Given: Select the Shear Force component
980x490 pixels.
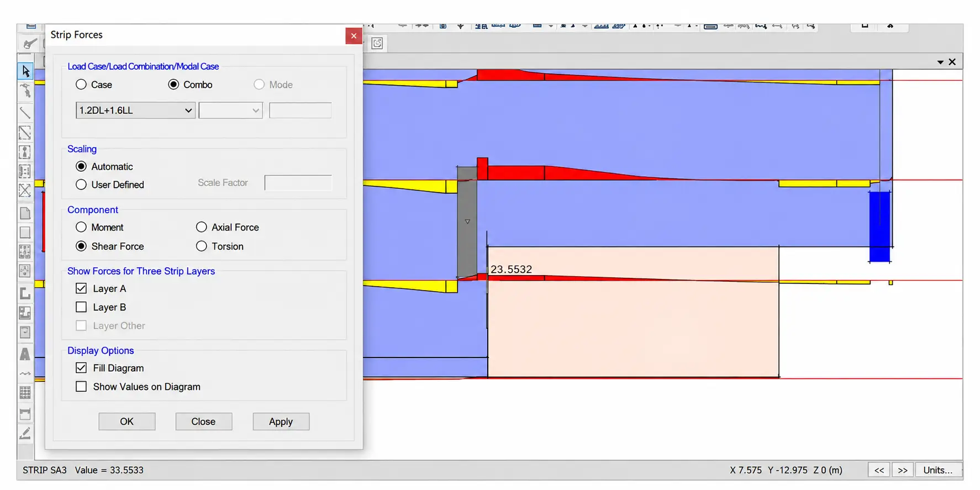Looking at the screenshot, I should pyautogui.click(x=81, y=246).
